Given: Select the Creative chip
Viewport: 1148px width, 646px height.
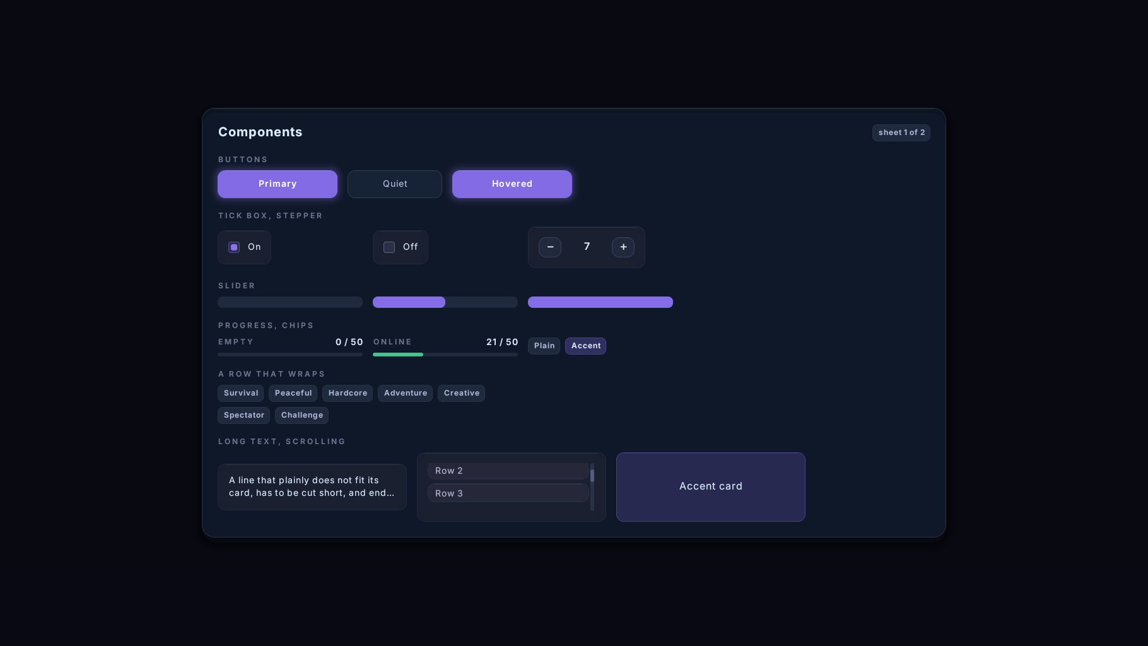Looking at the screenshot, I should (462, 393).
